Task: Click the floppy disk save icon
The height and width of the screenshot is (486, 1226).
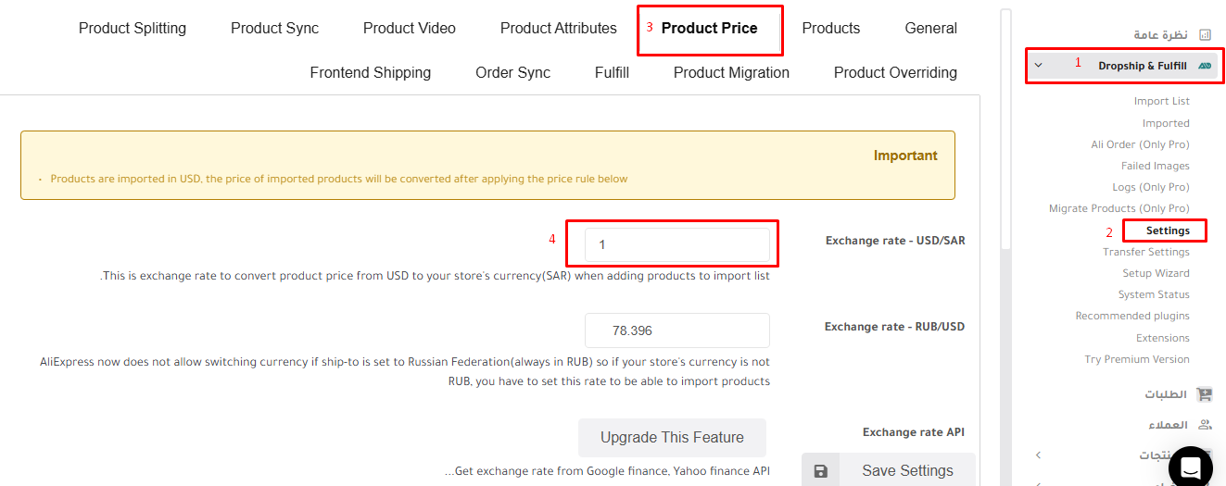Action: (x=820, y=471)
